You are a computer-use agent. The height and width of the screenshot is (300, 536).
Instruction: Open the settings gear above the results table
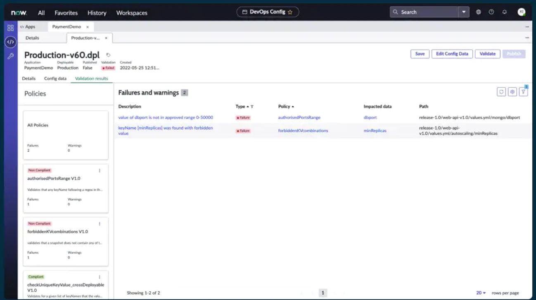point(512,92)
